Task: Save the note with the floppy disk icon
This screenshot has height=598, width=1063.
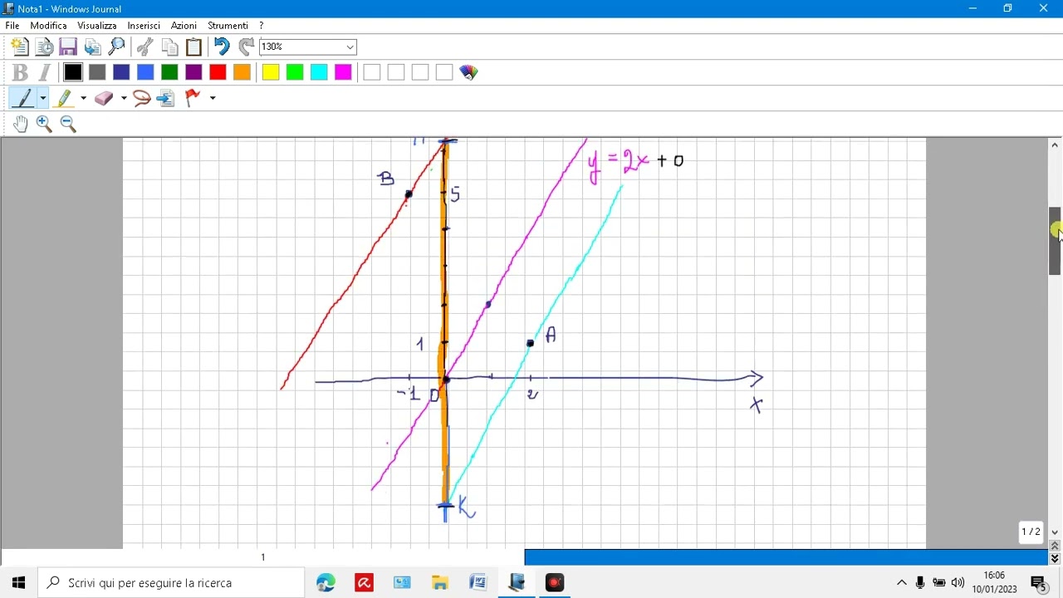Action: pyautogui.click(x=68, y=47)
